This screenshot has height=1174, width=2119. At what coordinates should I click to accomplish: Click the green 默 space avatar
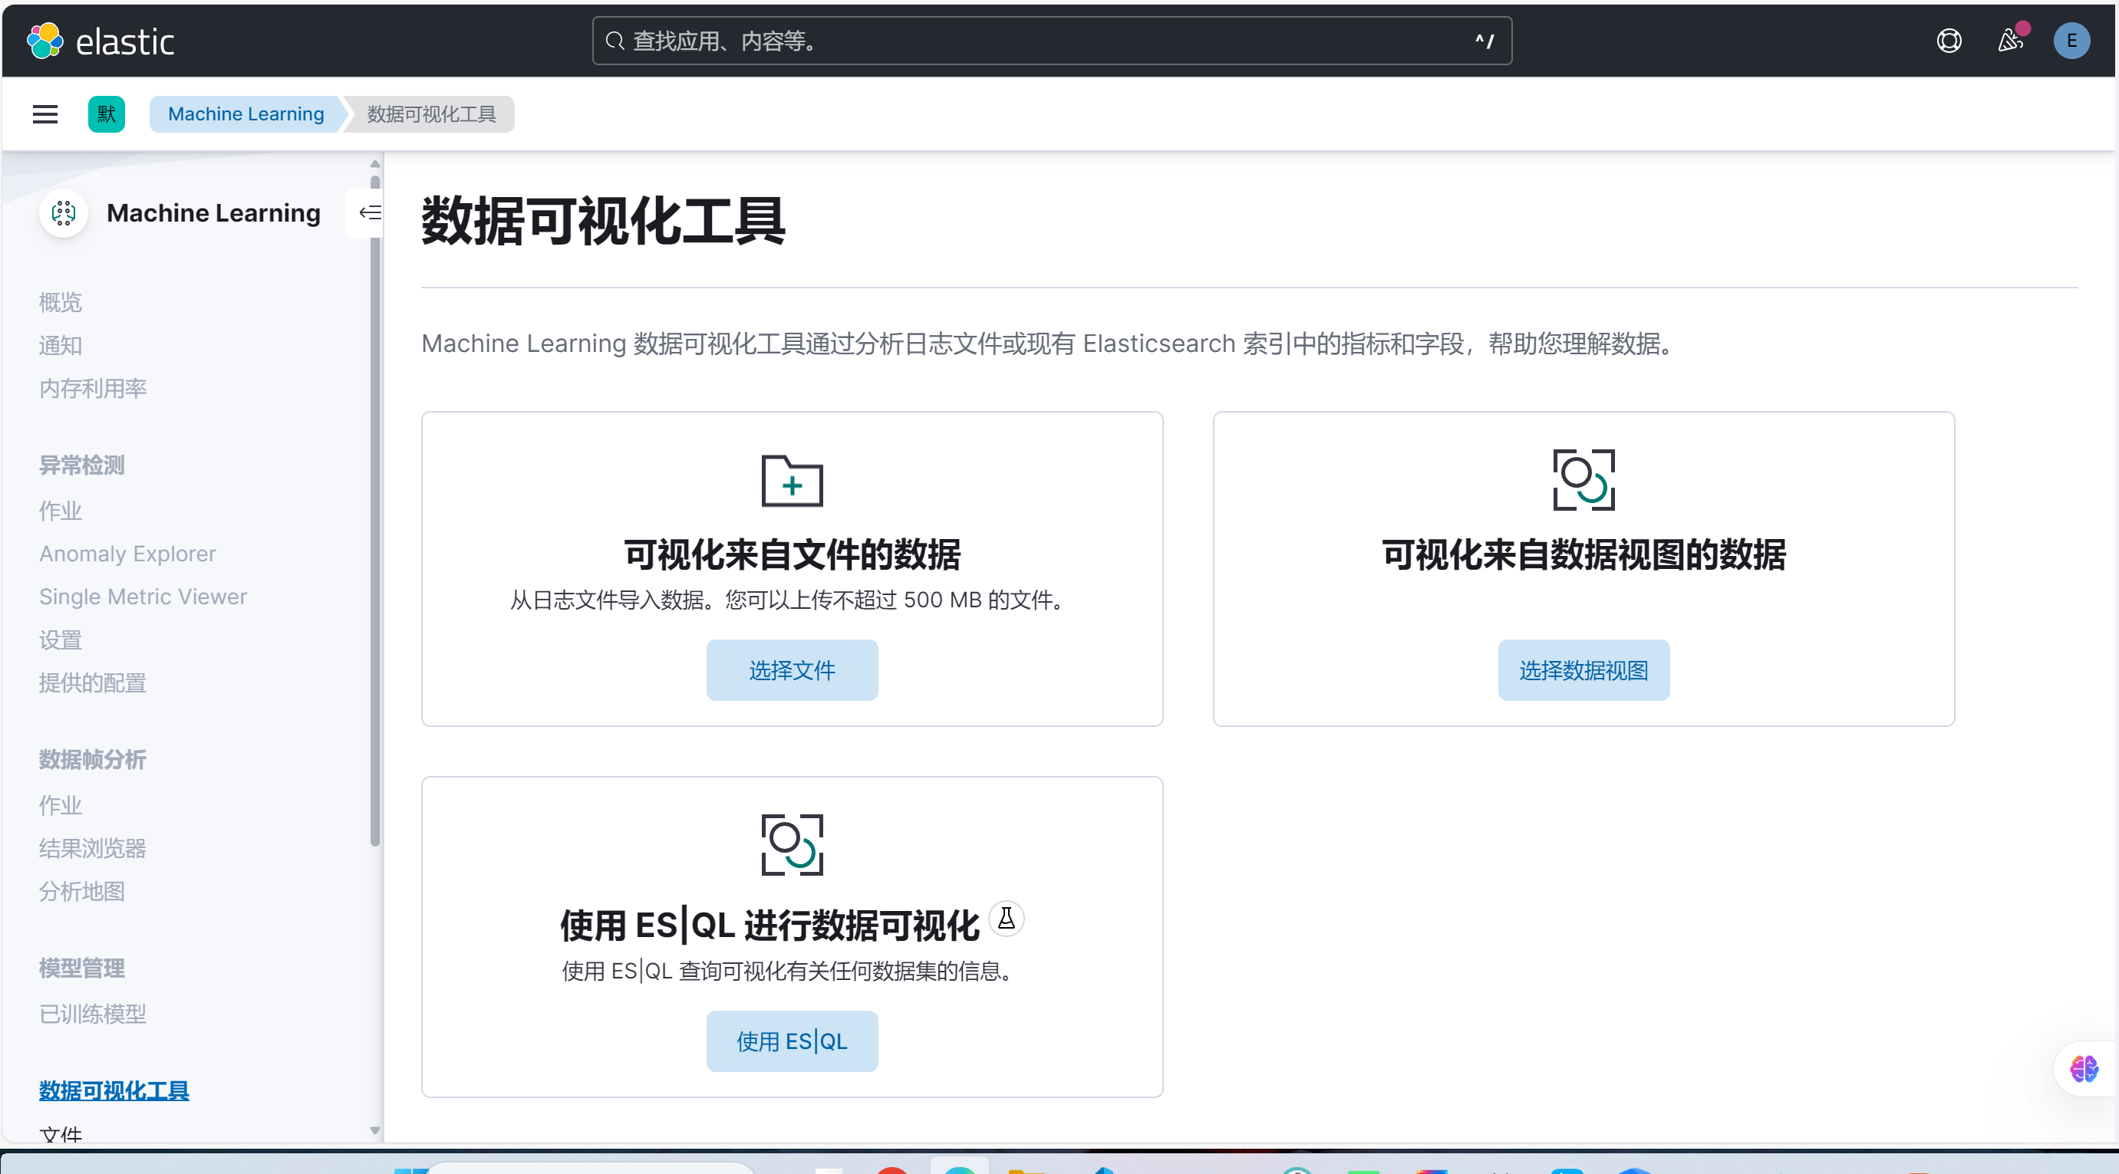[x=106, y=114]
